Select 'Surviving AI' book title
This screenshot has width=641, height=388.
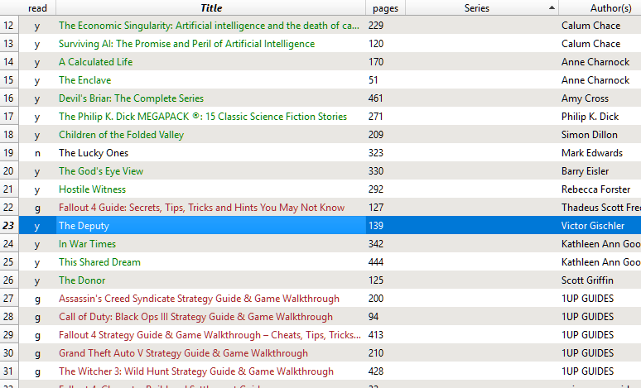pos(186,44)
